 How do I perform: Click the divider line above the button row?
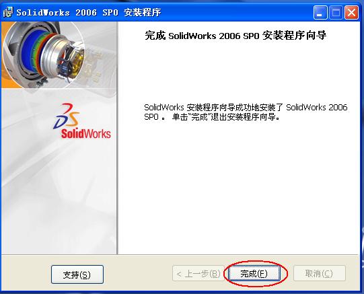pos(180,255)
